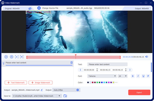
Task: Select the yellow color swatch
Action: coord(113,82)
